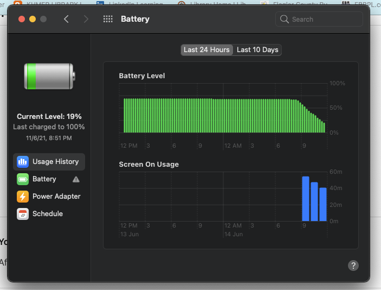Image resolution: width=381 pixels, height=290 pixels.
Task: Open the help question mark button
Action: [x=353, y=266]
